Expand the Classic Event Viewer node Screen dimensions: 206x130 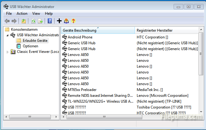(8, 52)
